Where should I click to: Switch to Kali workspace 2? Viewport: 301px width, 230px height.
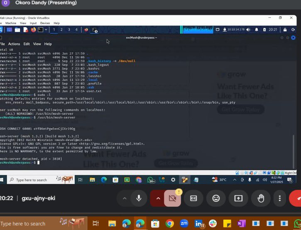(61, 30)
